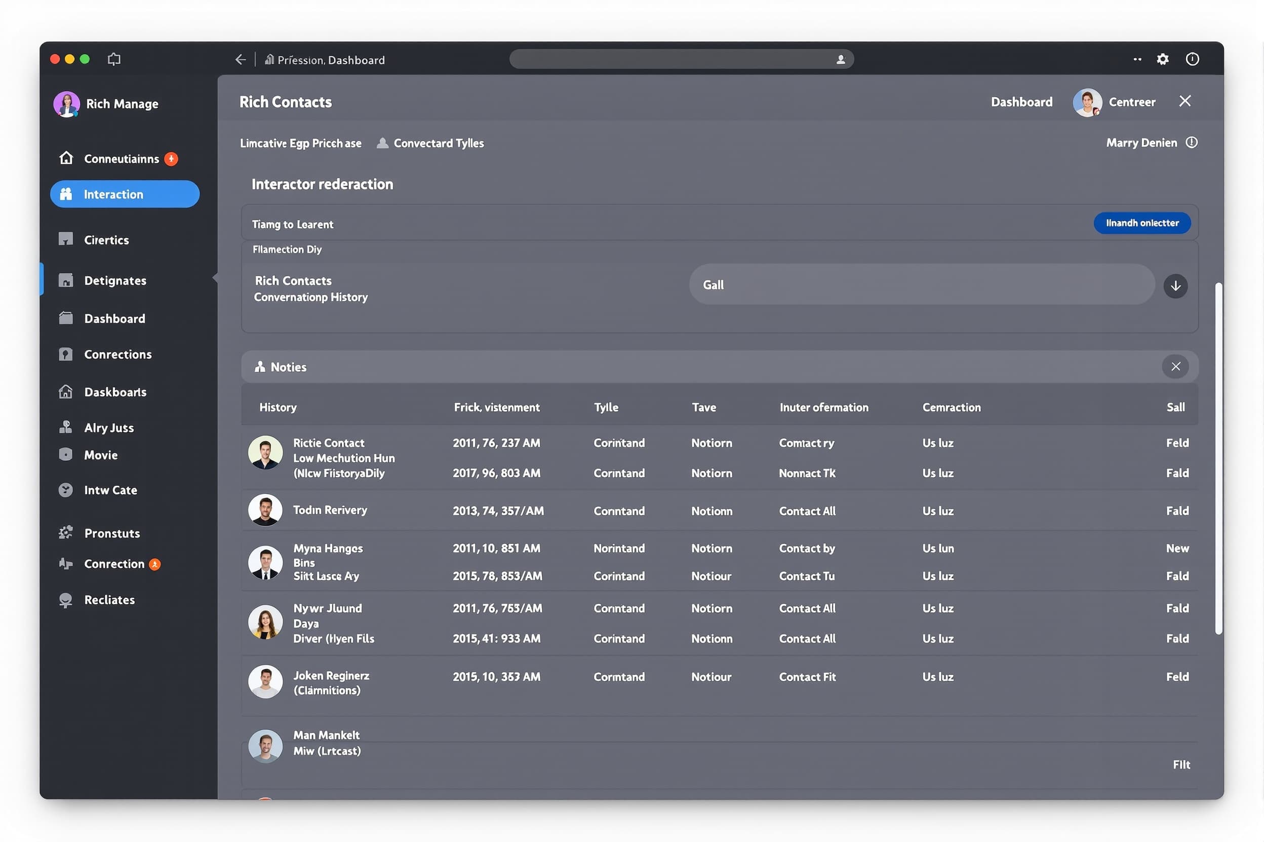Close the Noties panel

click(1175, 367)
